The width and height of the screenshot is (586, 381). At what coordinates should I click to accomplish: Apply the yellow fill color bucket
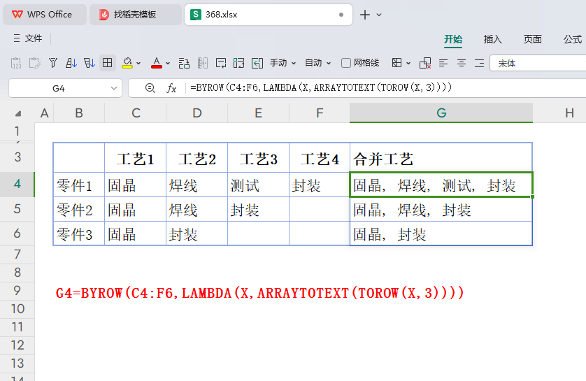[x=127, y=63]
